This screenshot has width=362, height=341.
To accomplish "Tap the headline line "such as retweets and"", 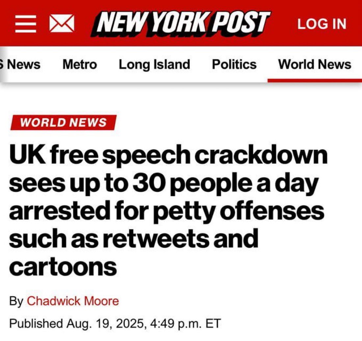I will (134, 238).
